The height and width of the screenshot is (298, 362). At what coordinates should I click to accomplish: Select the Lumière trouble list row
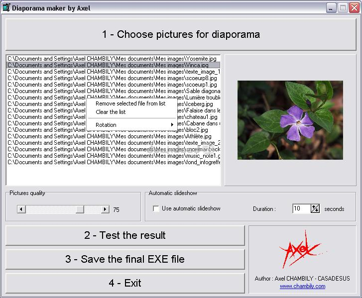pyautogui.click(x=113, y=97)
